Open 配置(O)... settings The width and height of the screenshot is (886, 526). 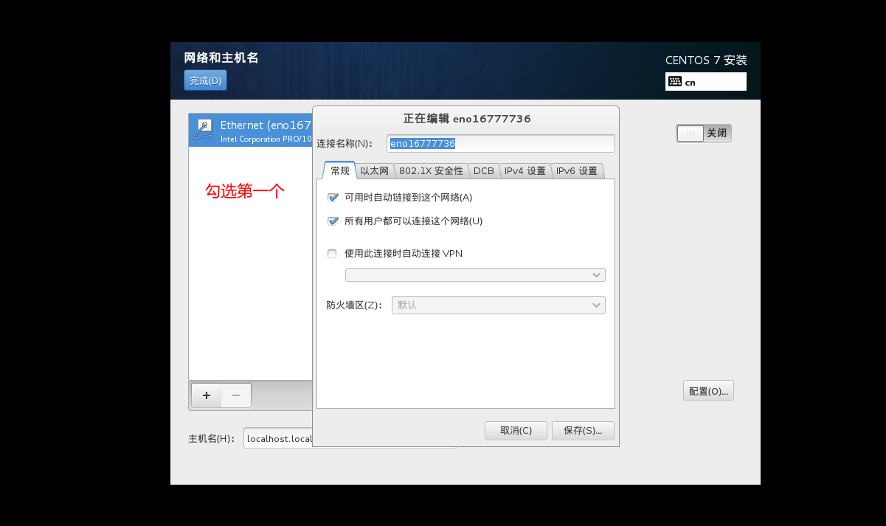coord(707,390)
